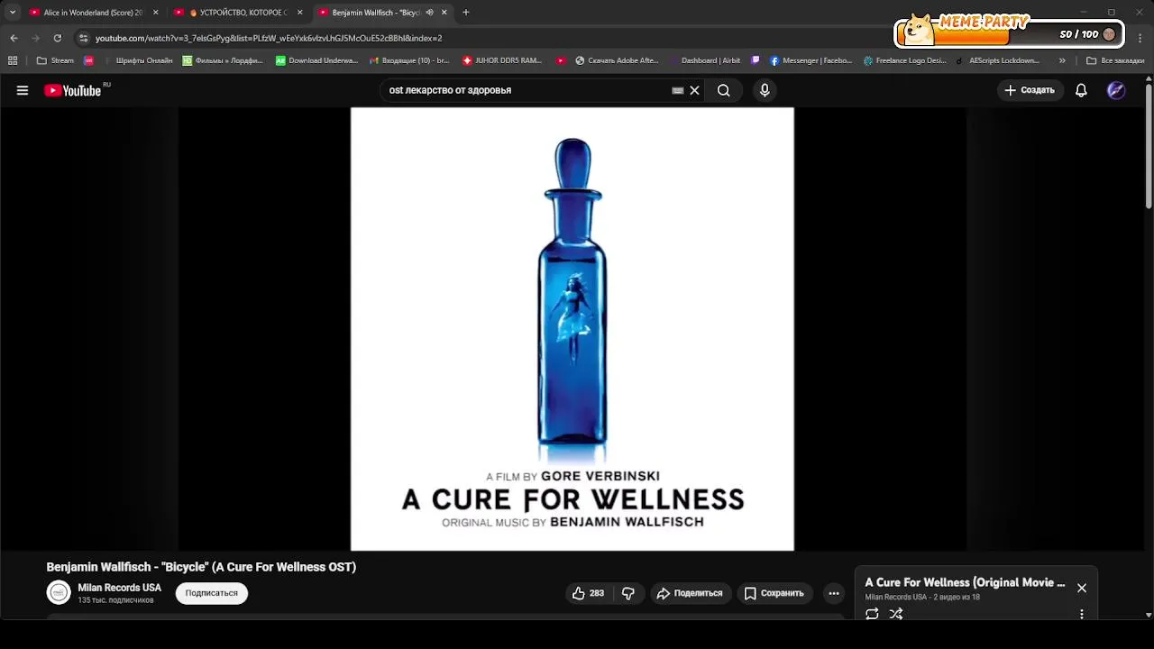Open the account avatar menu
The image size is (1154, 649).
[x=1116, y=90]
